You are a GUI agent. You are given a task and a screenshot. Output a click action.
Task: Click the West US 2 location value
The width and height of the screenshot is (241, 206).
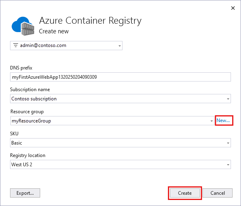[x=22, y=164]
